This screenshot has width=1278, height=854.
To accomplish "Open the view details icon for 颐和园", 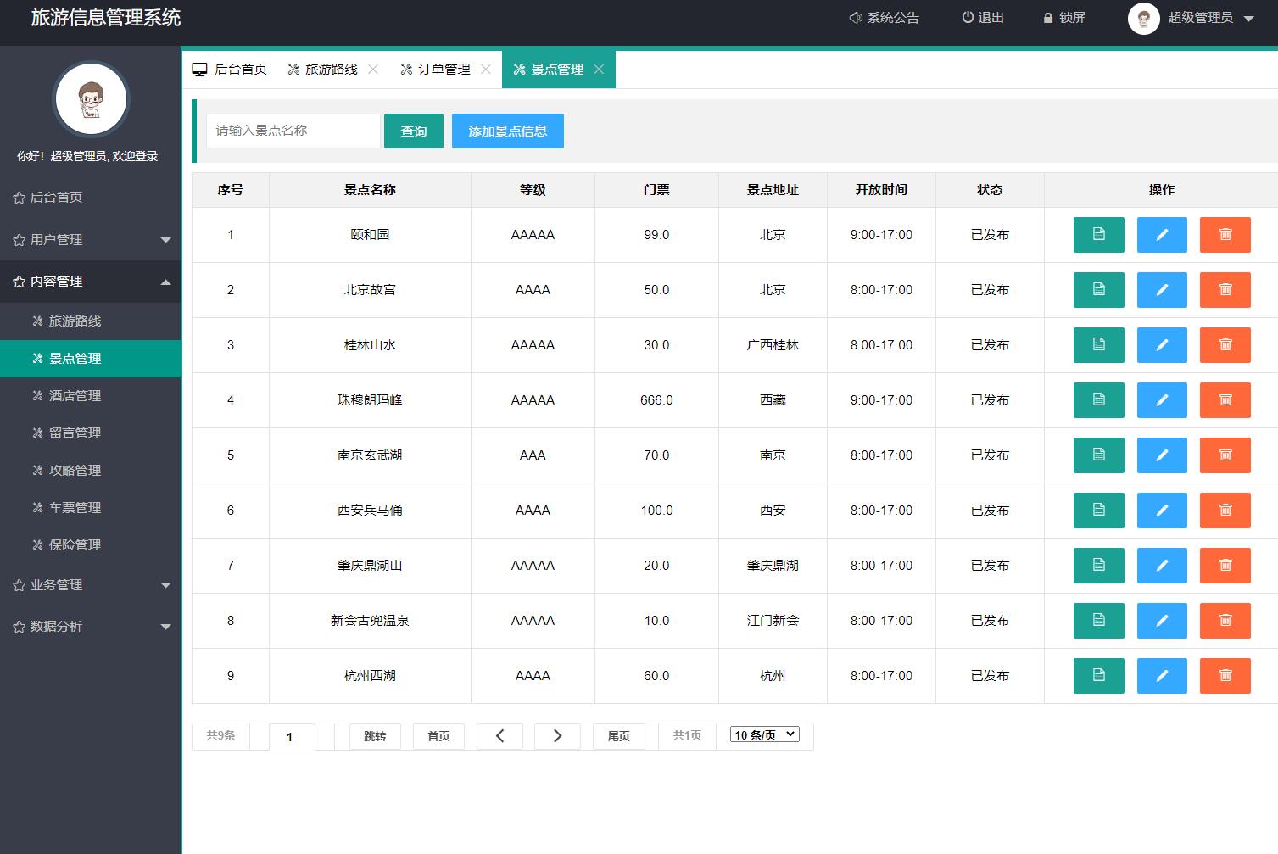I will (1098, 235).
